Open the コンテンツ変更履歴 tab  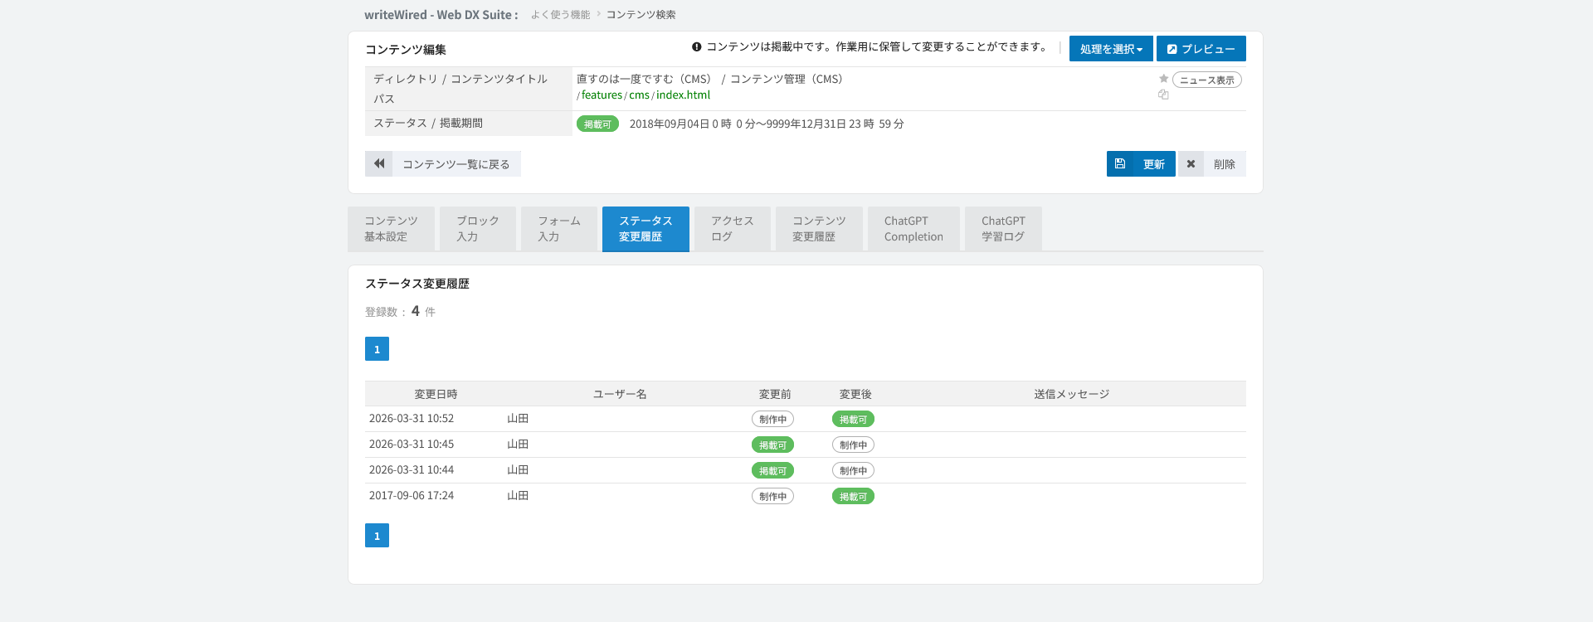[x=819, y=228]
